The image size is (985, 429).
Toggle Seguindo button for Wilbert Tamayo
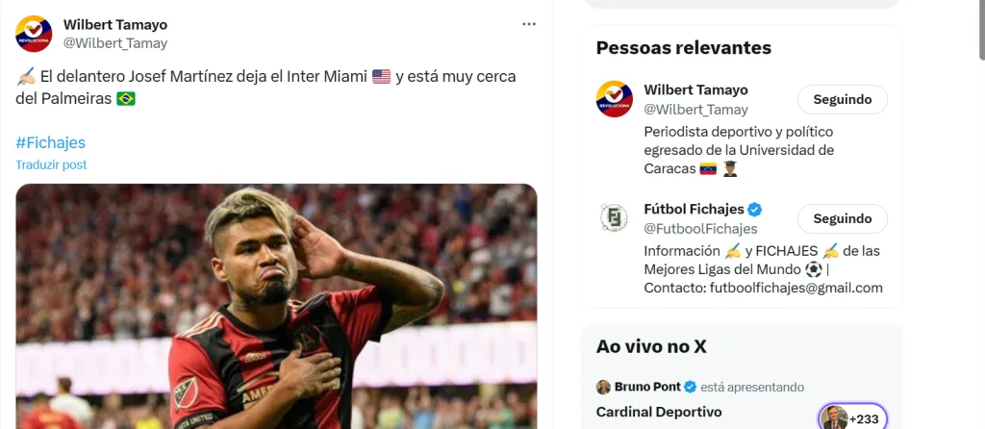tap(842, 99)
